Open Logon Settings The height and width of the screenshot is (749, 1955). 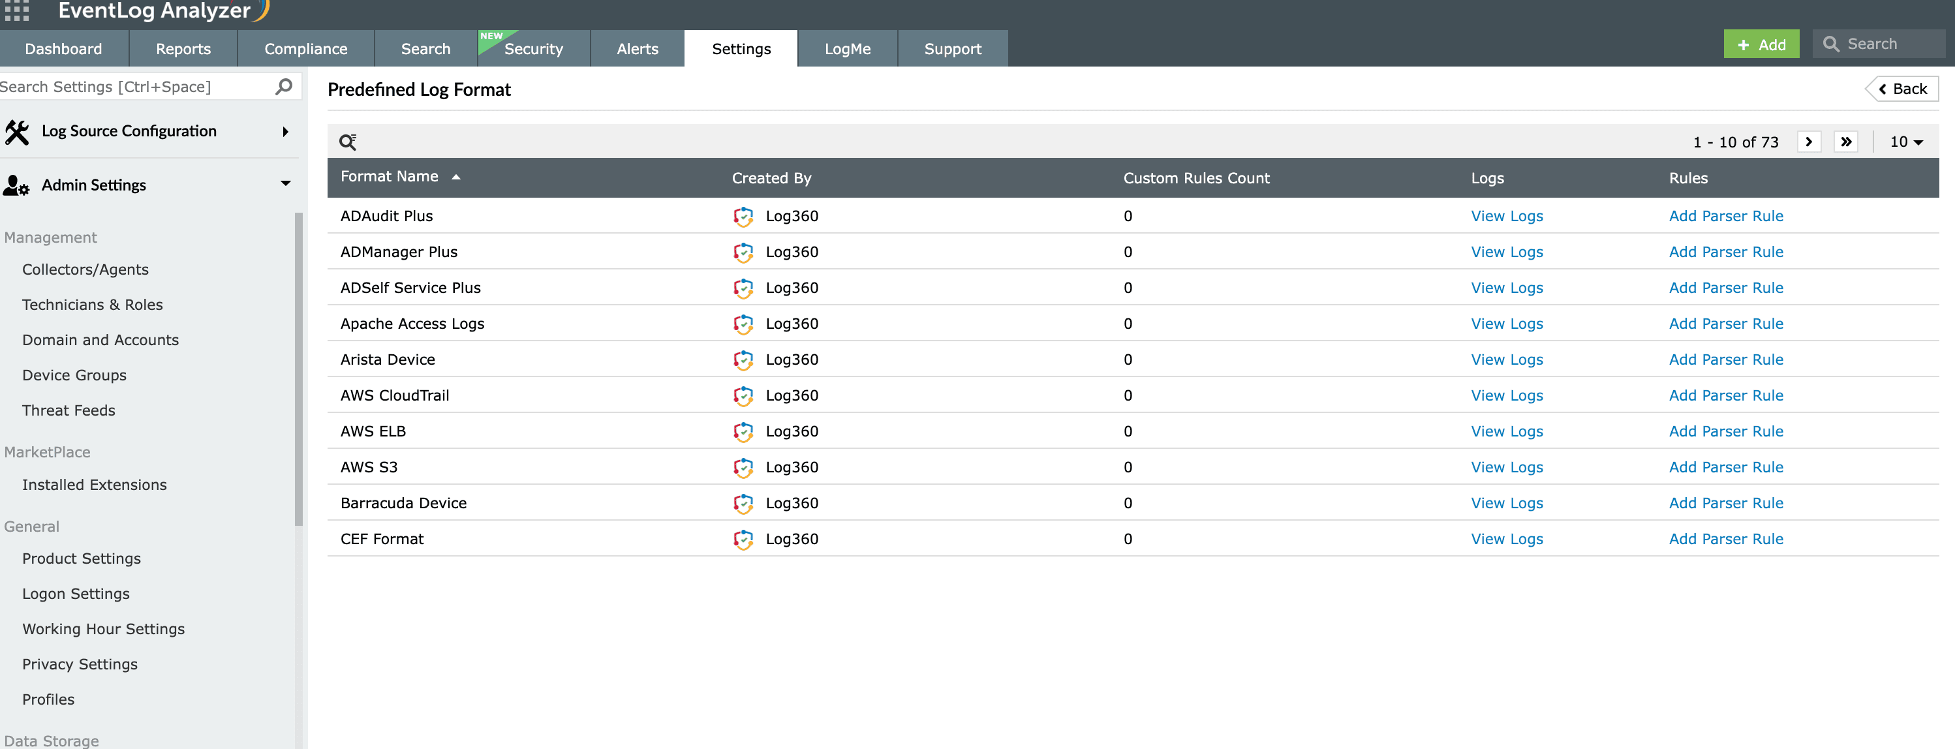76,594
